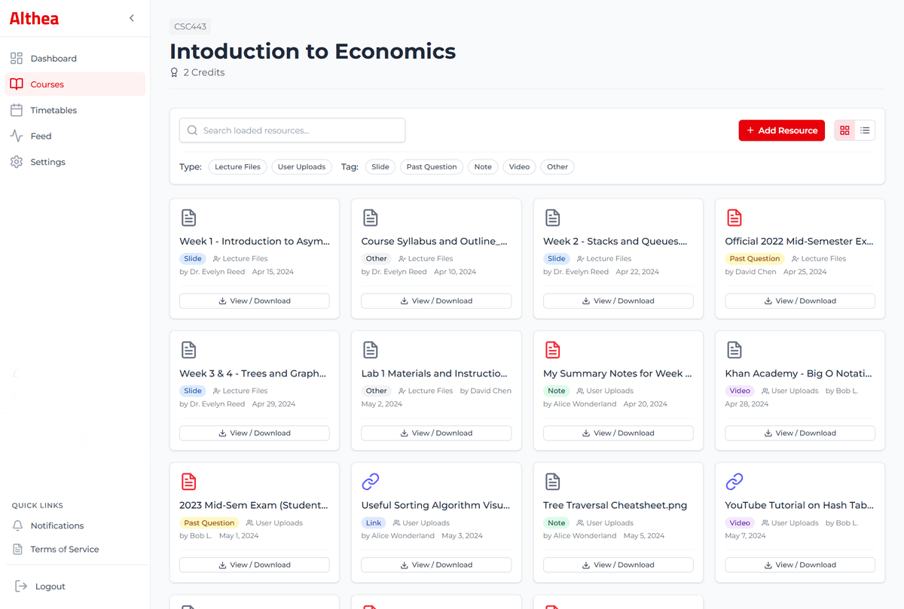Image resolution: width=904 pixels, height=609 pixels.
Task: Click the link icon on Useful Sorting Algorithm card
Action: [370, 481]
